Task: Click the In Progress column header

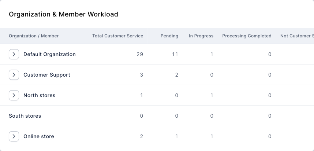Action: tap(201, 36)
